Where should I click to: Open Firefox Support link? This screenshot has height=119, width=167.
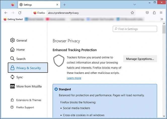(22, 107)
